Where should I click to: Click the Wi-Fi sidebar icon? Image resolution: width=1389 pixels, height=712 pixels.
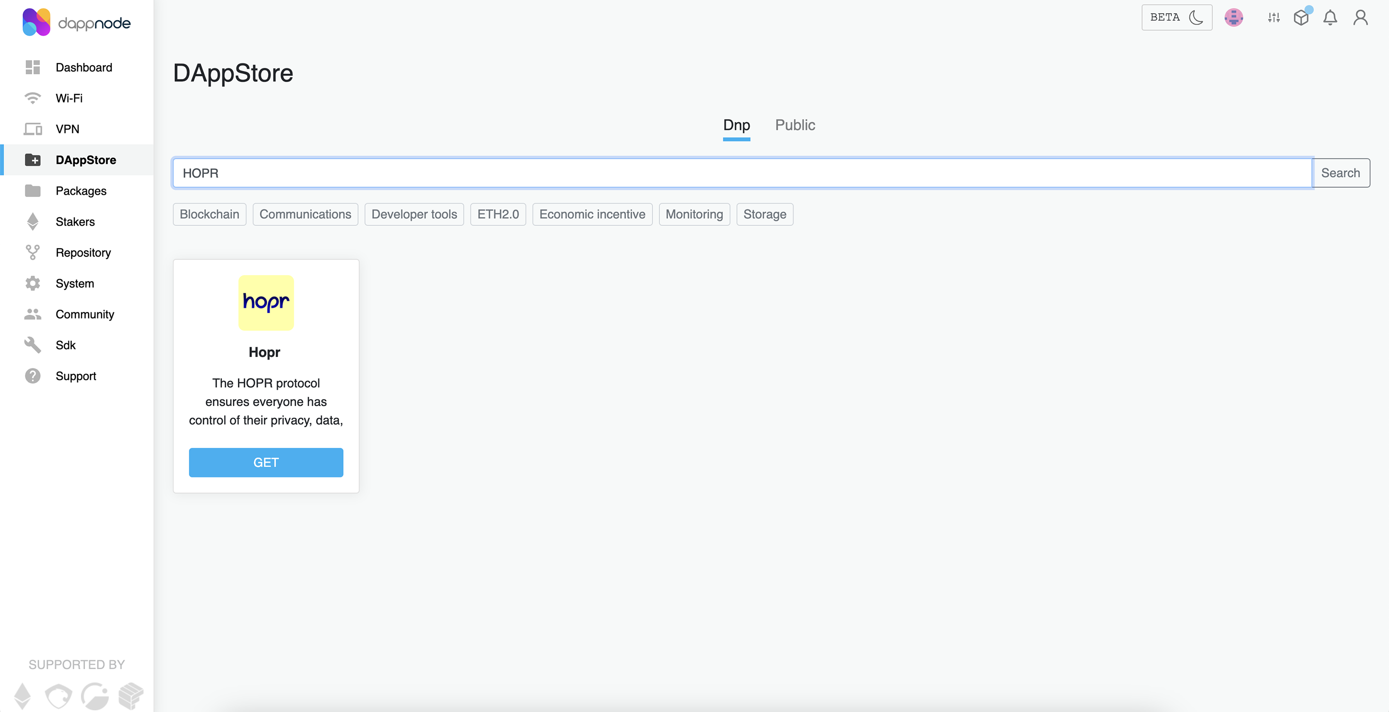pyautogui.click(x=32, y=98)
